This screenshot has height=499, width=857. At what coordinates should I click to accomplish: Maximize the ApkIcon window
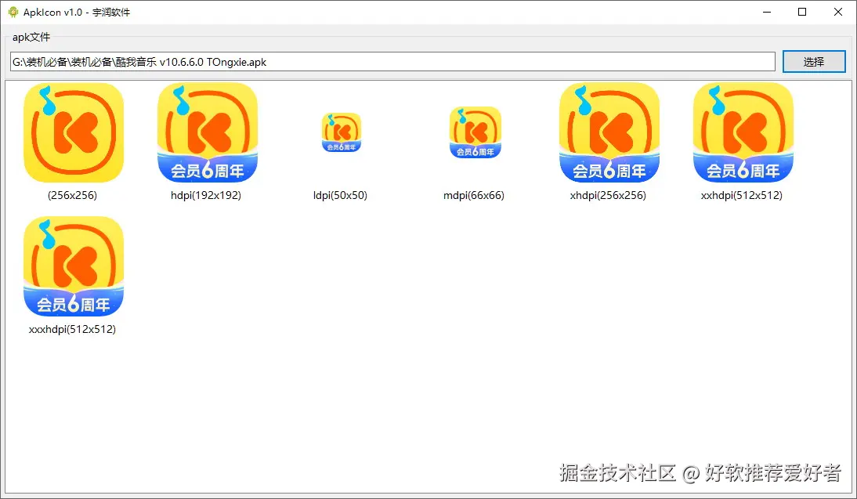tap(802, 12)
